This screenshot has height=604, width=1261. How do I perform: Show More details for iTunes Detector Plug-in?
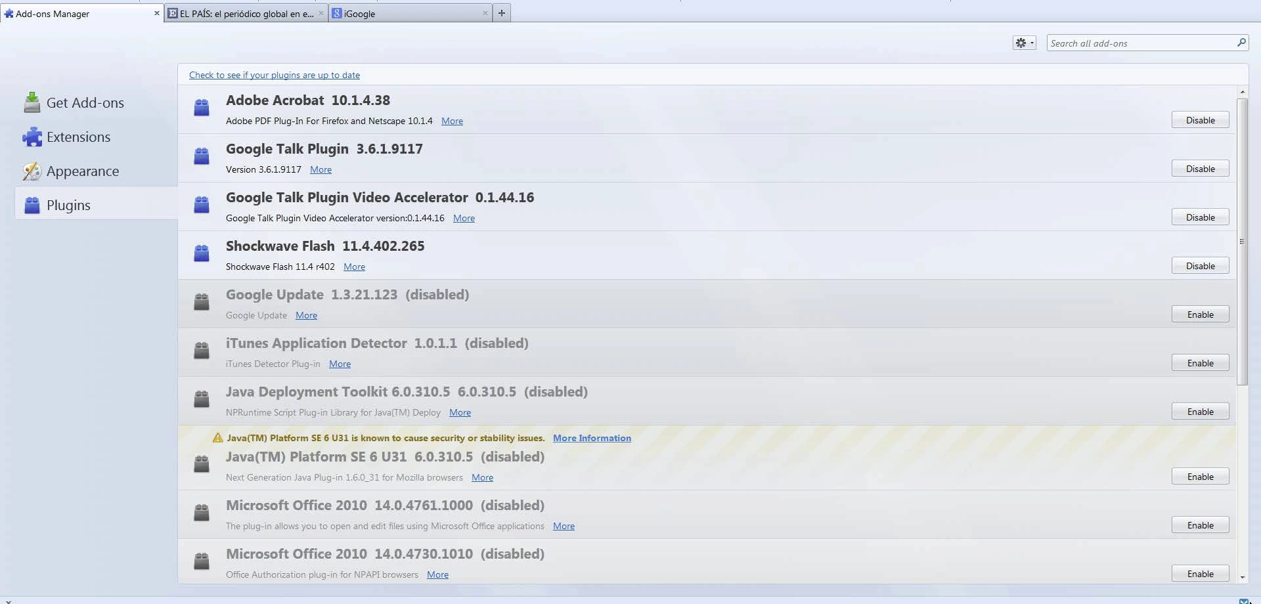[x=340, y=364]
